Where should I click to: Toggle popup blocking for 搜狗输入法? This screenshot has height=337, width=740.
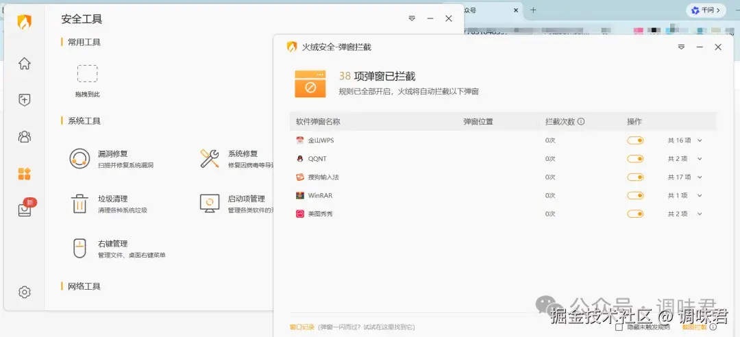(x=635, y=177)
